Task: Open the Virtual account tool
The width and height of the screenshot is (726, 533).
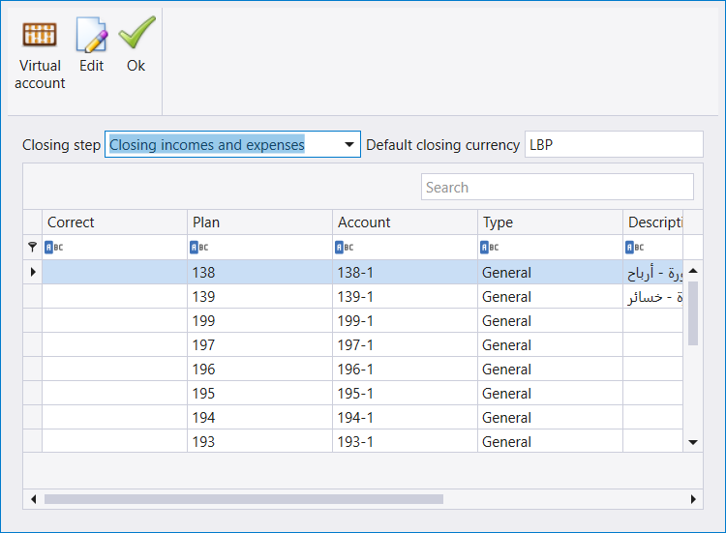Action: click(40, 54)
